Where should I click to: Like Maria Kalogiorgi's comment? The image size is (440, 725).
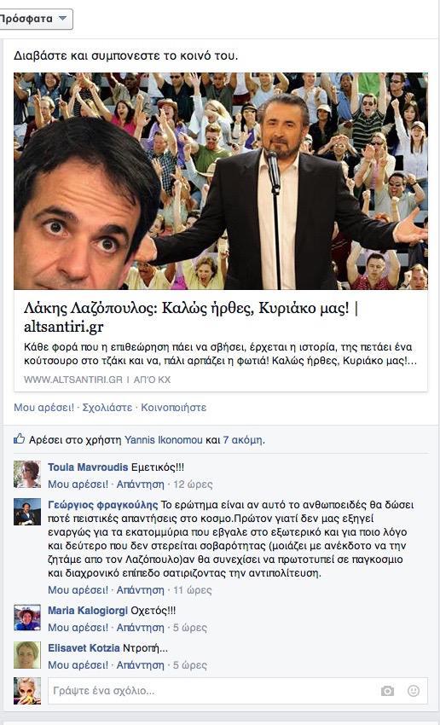[x=78, y=628]
